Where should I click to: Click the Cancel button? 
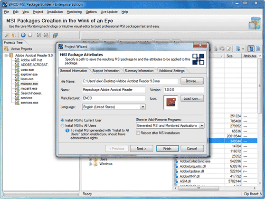pos(192,149)
